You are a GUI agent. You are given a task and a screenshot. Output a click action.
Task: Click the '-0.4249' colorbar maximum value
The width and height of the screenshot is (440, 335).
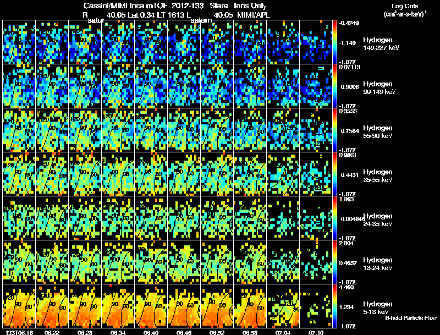(x=349, y=23)
